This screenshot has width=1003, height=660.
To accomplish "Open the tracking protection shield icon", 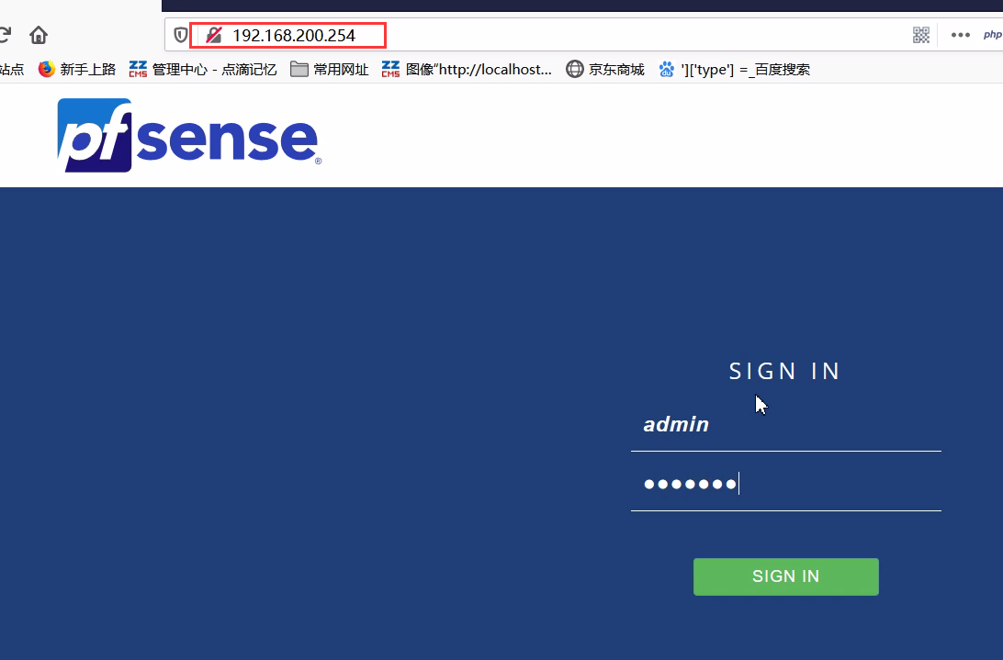I will pyautogui.click(x=181, y=35).
